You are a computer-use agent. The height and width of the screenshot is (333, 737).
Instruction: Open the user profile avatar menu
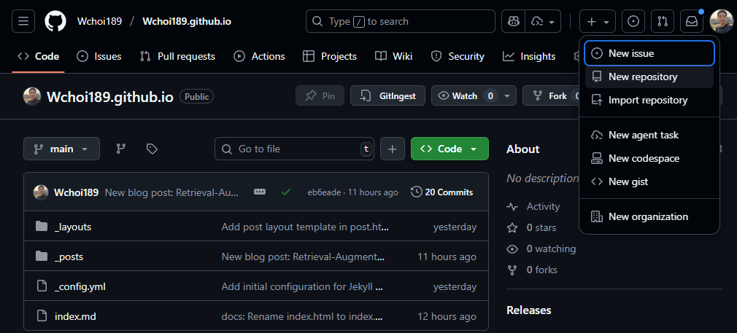(x=721, y=21)
